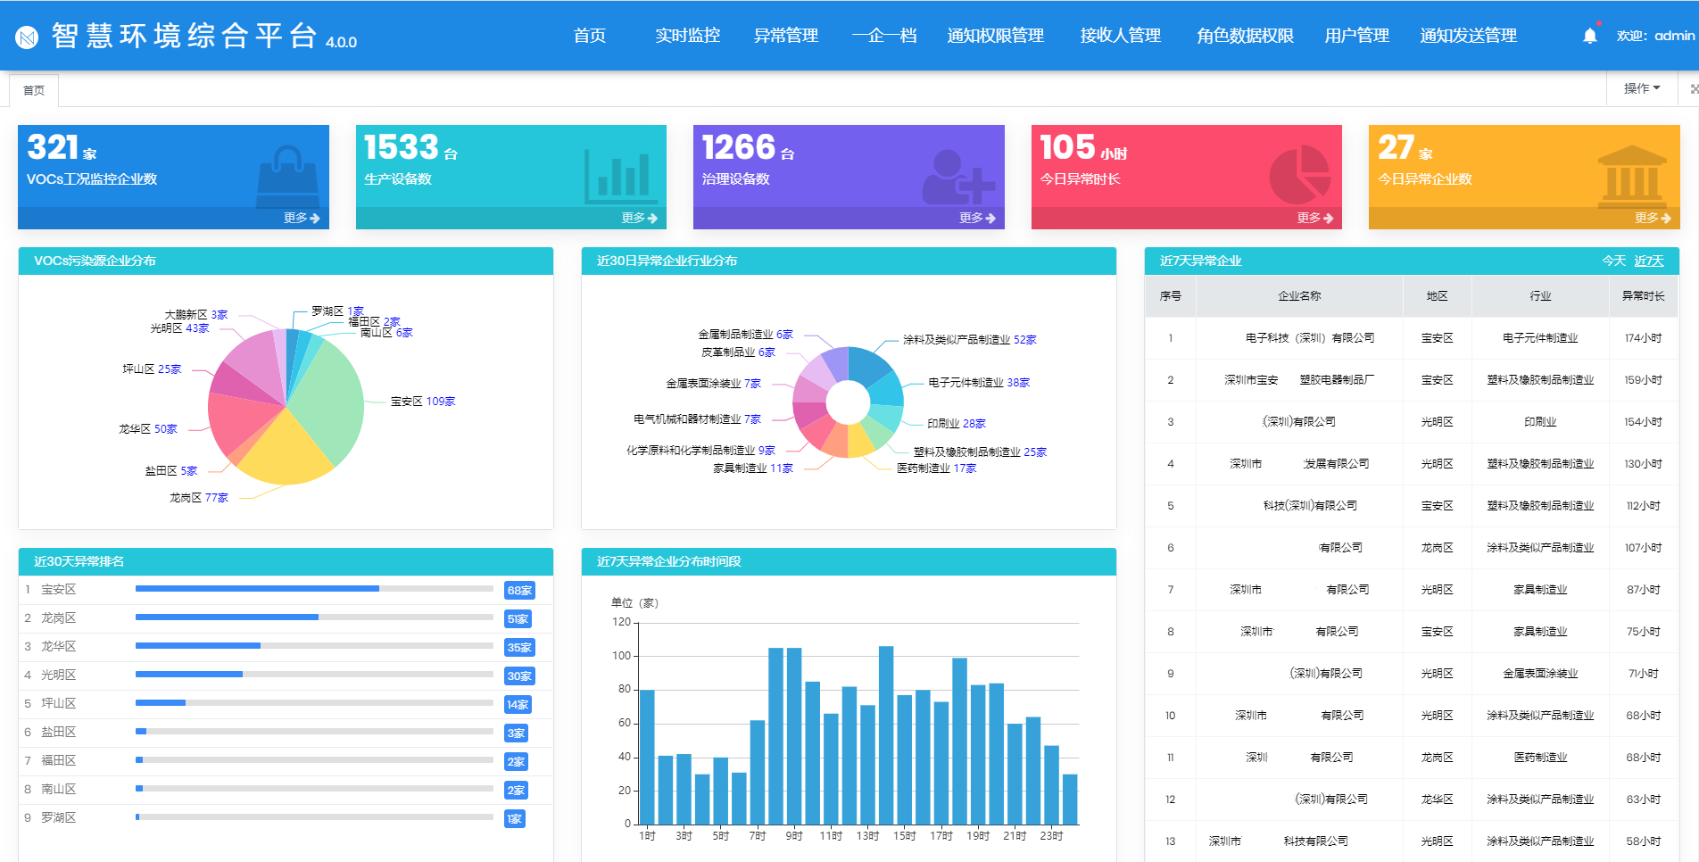This screenshot has width=1699, height=862.
Task: Click the shopping bag icon on VOCs card
Action: 287,175
